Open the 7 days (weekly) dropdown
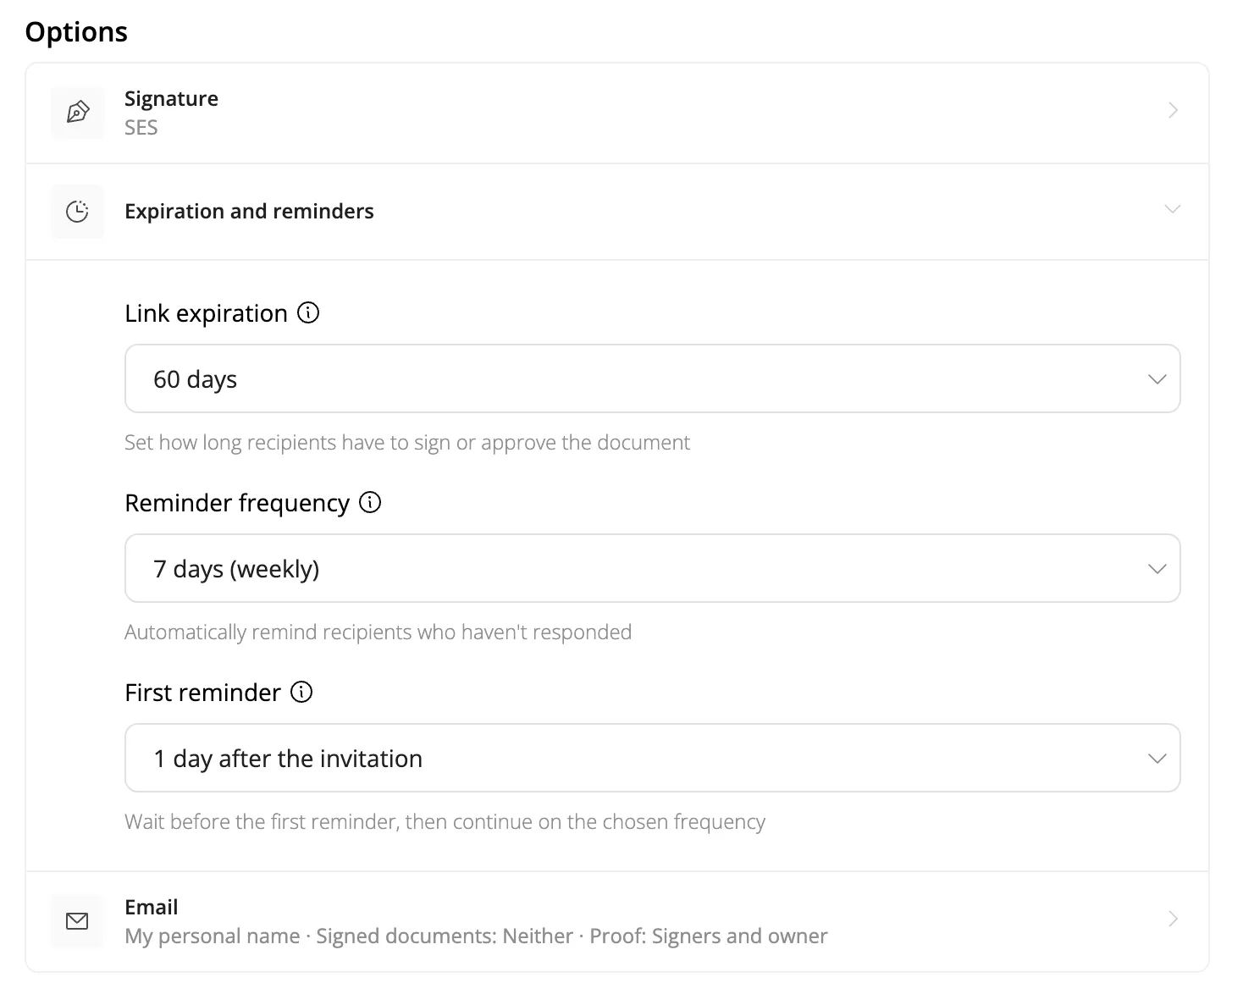This screenshot has height=994, width=1243. click(652, 568)
